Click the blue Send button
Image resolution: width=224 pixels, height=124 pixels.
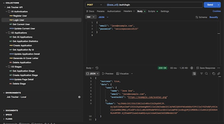coord(210,5)
